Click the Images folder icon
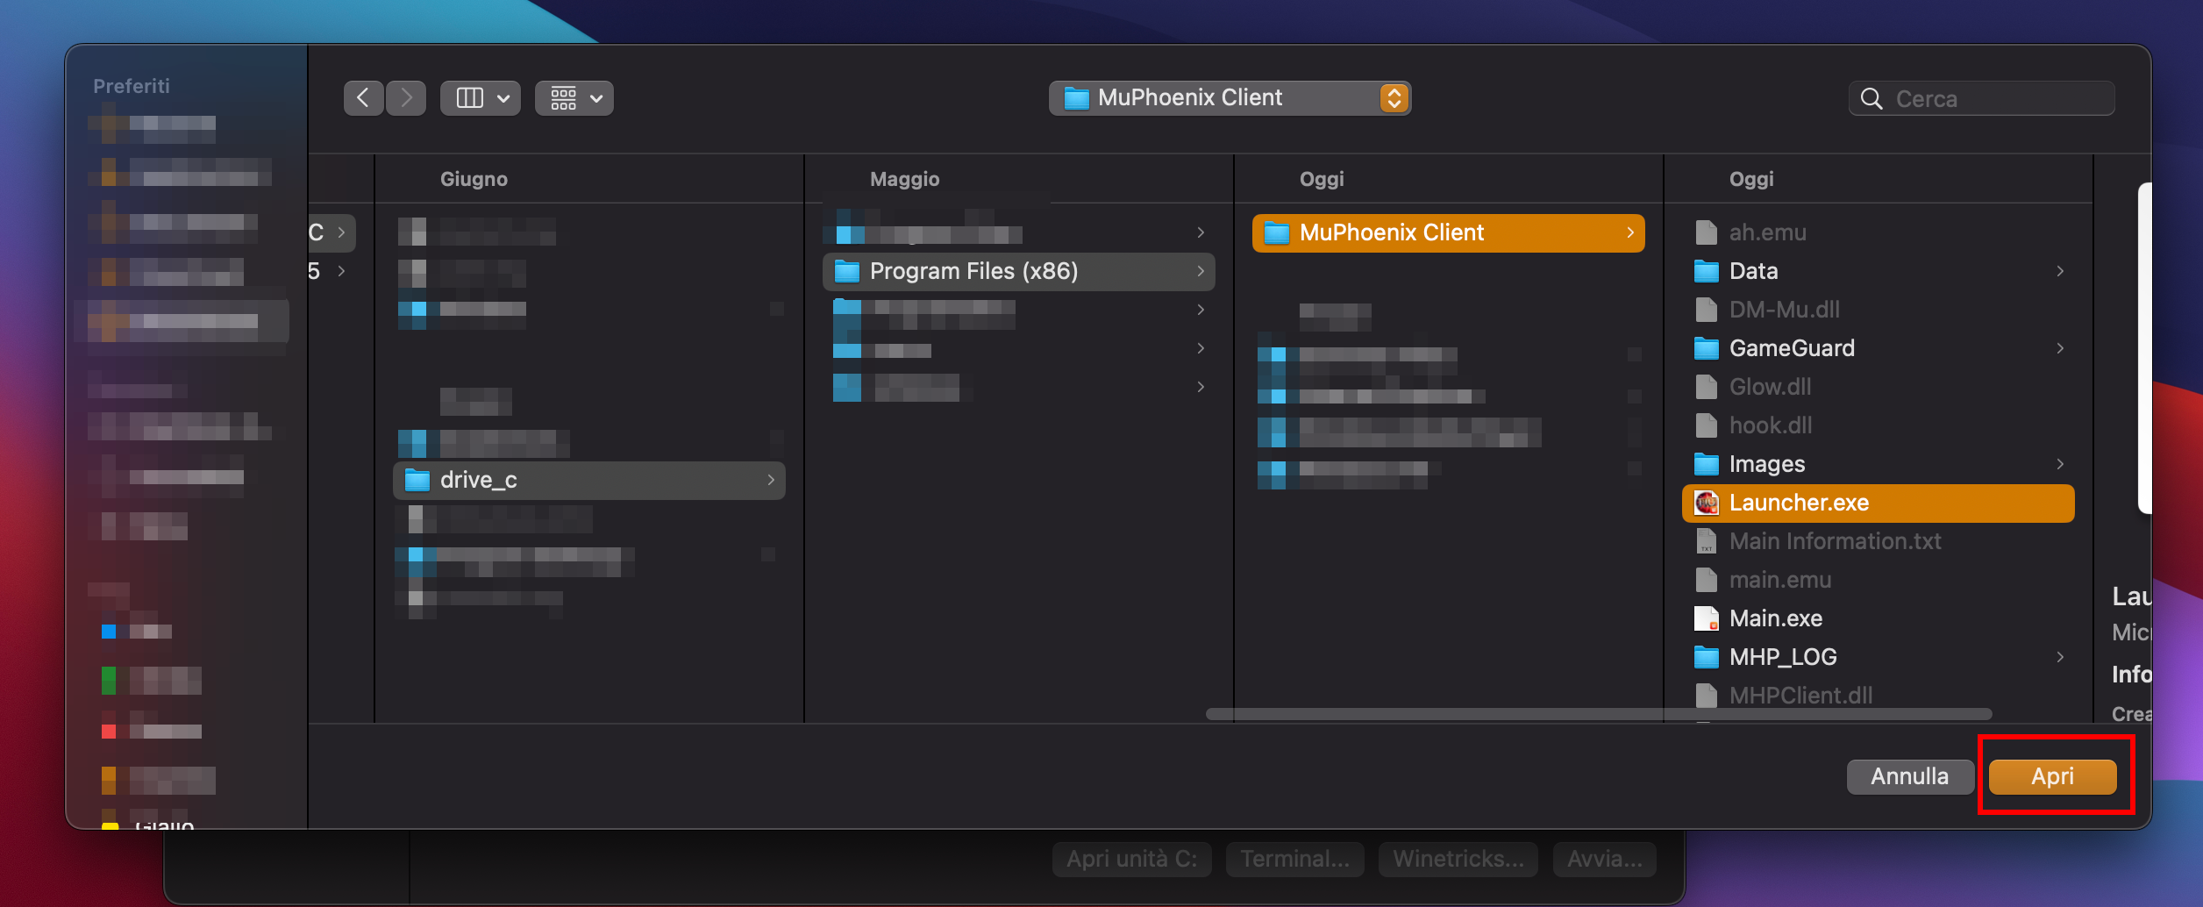The width and height of the screenshot is (2203, 907). 1707,464
